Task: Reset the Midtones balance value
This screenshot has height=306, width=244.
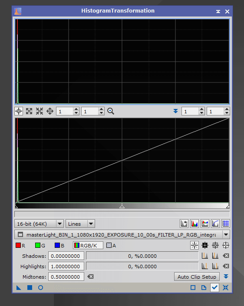Action: pos(90,276)
